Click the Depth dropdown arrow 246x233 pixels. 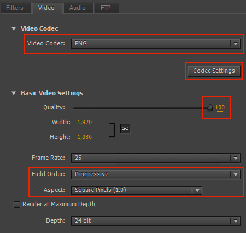click(236, 221)
